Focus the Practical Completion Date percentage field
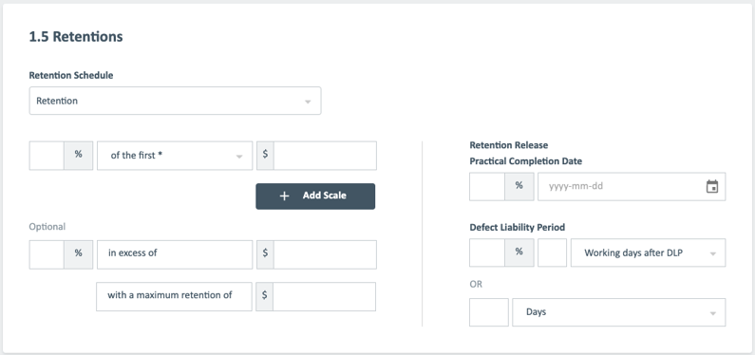 (x=487, y=187)
